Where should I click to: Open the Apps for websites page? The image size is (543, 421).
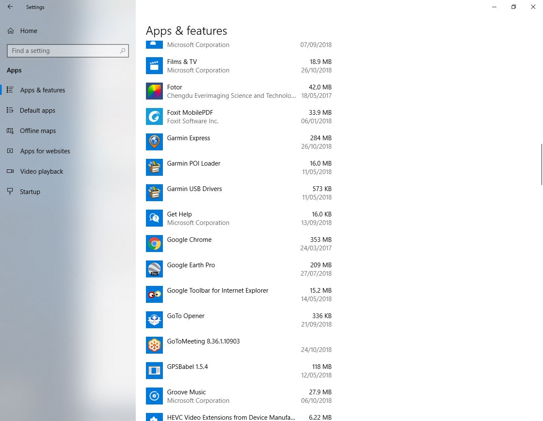45,151
